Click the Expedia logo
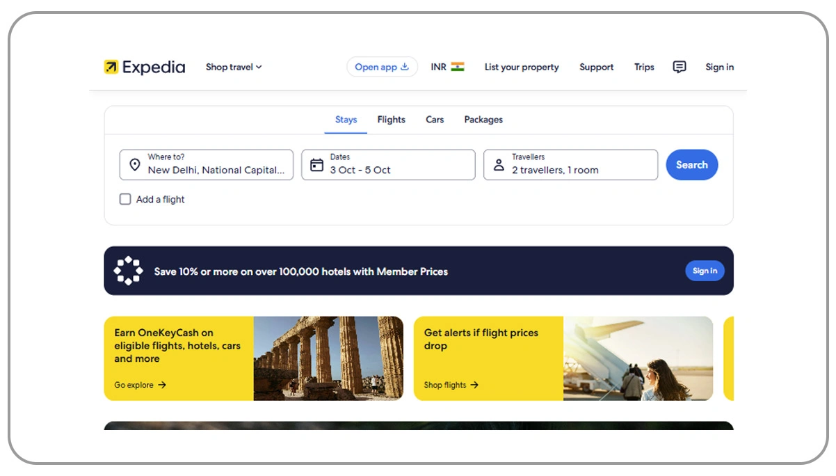836x476 pixels. tap(143, 66)
